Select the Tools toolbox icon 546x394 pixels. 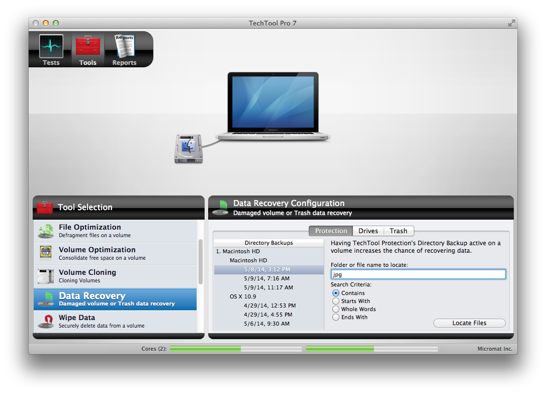point(87,46)
